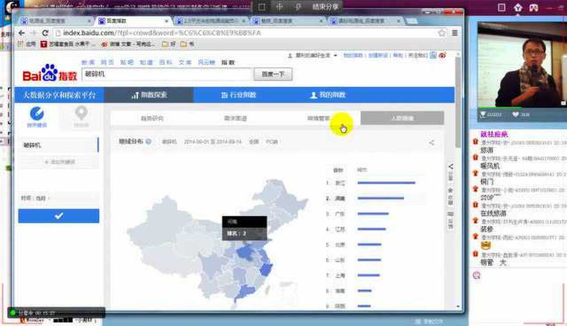Click the add keyword button under 破碎机
Image resolution: width=567 pixels, height=326 pixels.
(59, 162)
